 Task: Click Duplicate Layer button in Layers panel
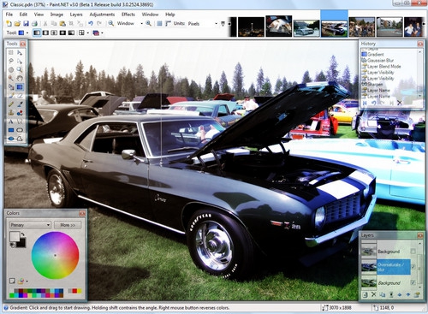tap(383, 294)
